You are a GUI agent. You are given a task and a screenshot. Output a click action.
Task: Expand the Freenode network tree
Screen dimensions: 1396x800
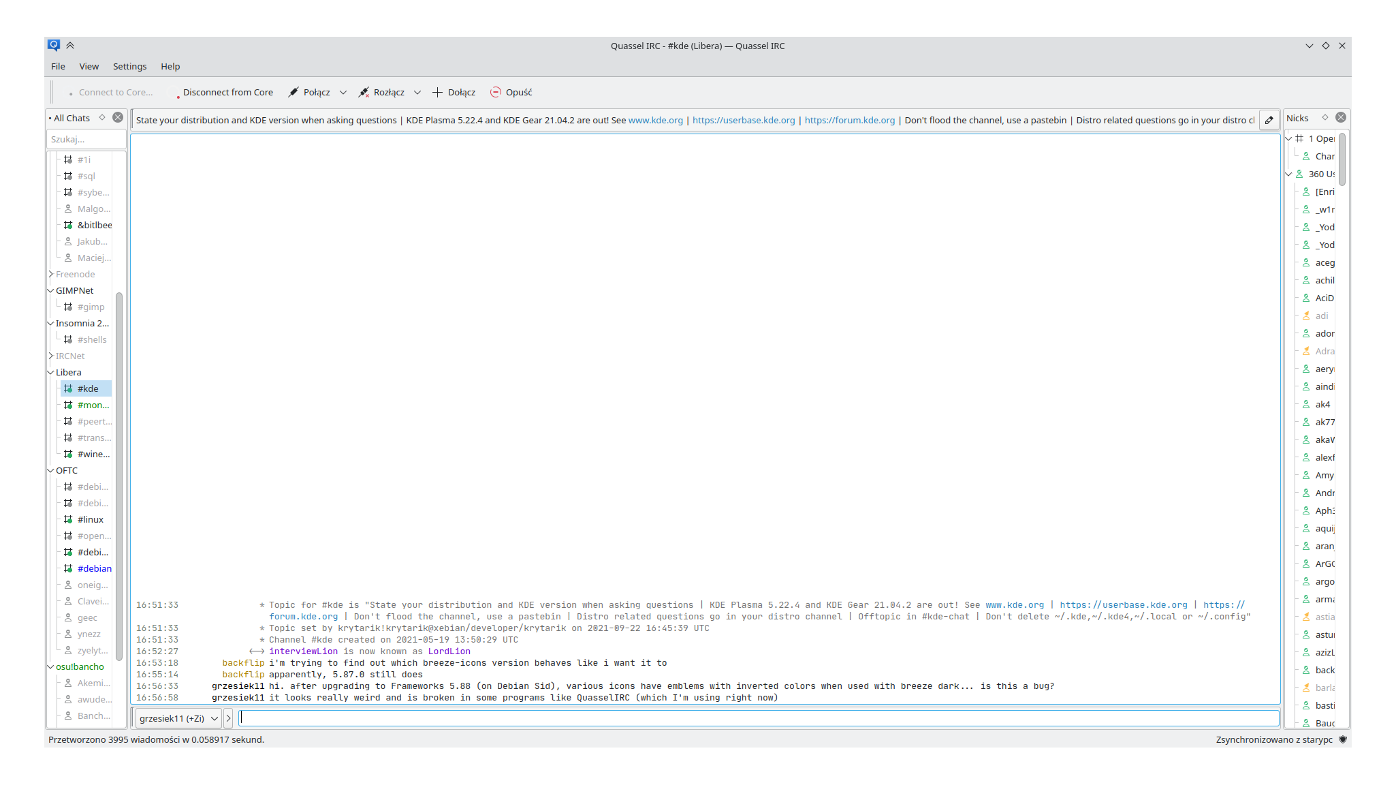pos(51,274)
